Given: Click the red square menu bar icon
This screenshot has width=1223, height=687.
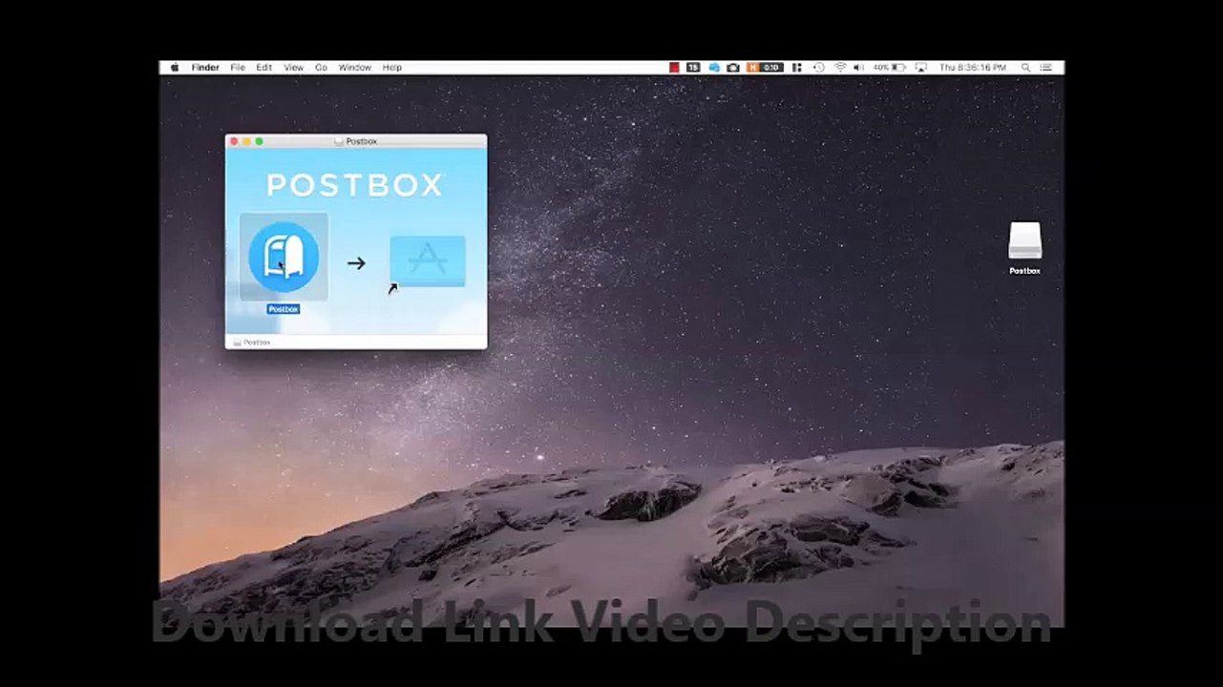Looking at the screenshot, I should (x=674, y=68).
